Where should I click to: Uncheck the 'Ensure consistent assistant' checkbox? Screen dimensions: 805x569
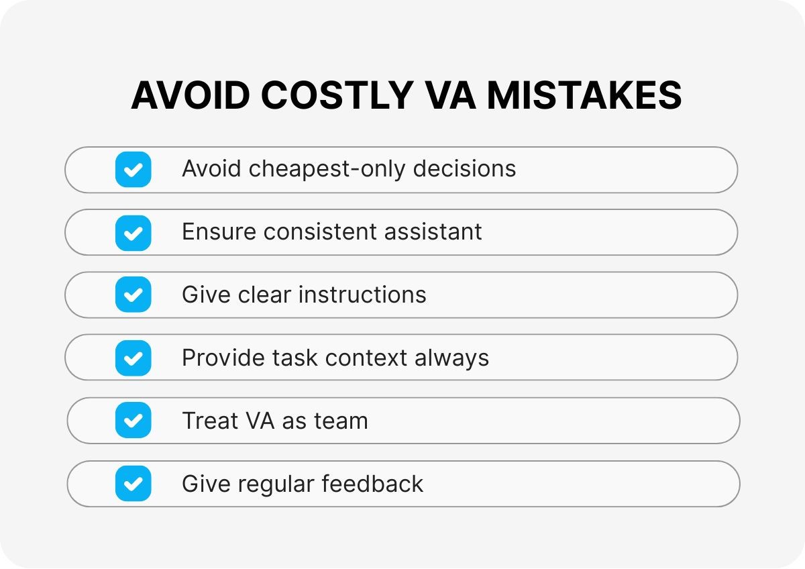point(133,232)
